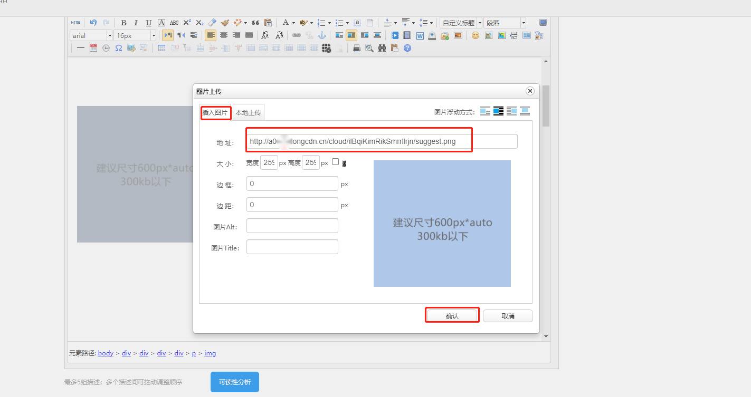Switch to the 本地上传 tab
Image resolution: width=751 pixels, height=397 pixels.
pyautogui.click(x=248, y=112)
